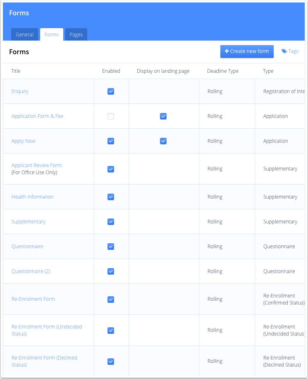308x379 pixels.
Task: Click Re-Enrollment (Declined Status) type cell
Action: 282,361
